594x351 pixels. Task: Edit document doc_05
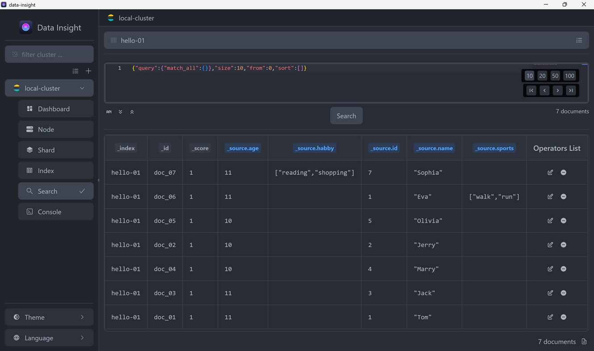click(x=550, y=220)
